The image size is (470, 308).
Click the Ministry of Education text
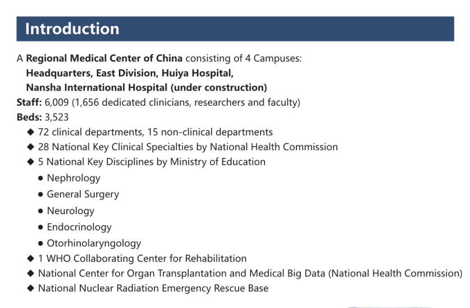[218, 162]
